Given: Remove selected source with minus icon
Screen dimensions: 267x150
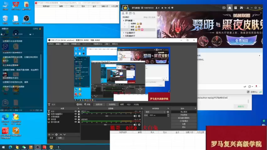Looking at the screenshot, I should [53, 135].
